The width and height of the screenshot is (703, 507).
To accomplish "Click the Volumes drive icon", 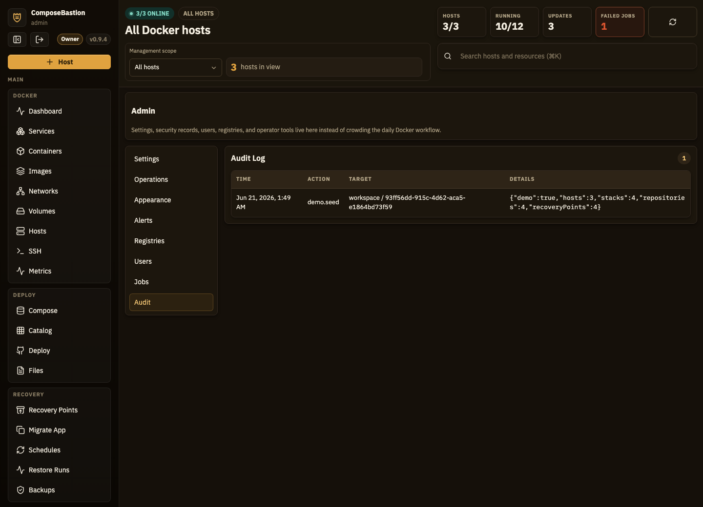I will tap(21, 211).
